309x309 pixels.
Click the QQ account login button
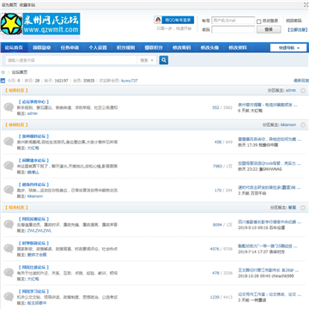[174, 20]
